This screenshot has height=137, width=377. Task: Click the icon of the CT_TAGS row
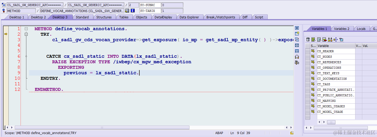(x=313, y=84)
